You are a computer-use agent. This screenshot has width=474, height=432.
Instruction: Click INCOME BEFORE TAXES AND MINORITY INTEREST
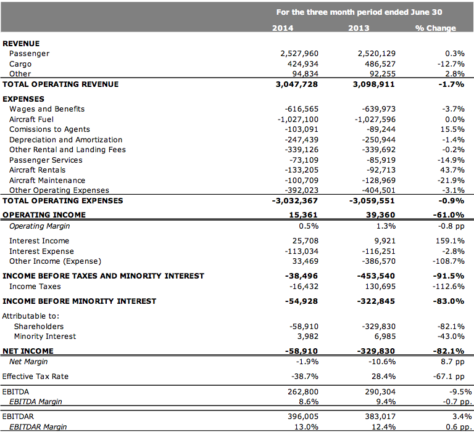pyautogui.click(x=104, y=276)
